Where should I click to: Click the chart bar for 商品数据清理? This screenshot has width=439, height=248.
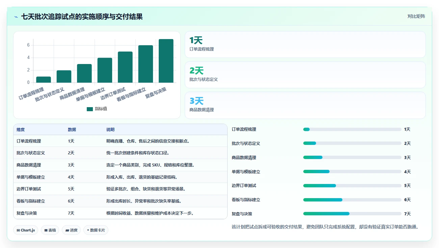pos(84,73)
